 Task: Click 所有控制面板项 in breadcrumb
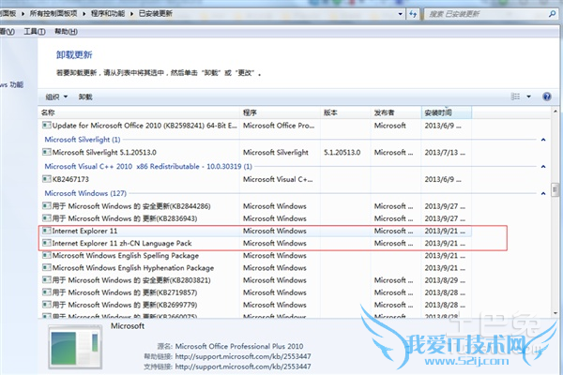tap(53, 14)
